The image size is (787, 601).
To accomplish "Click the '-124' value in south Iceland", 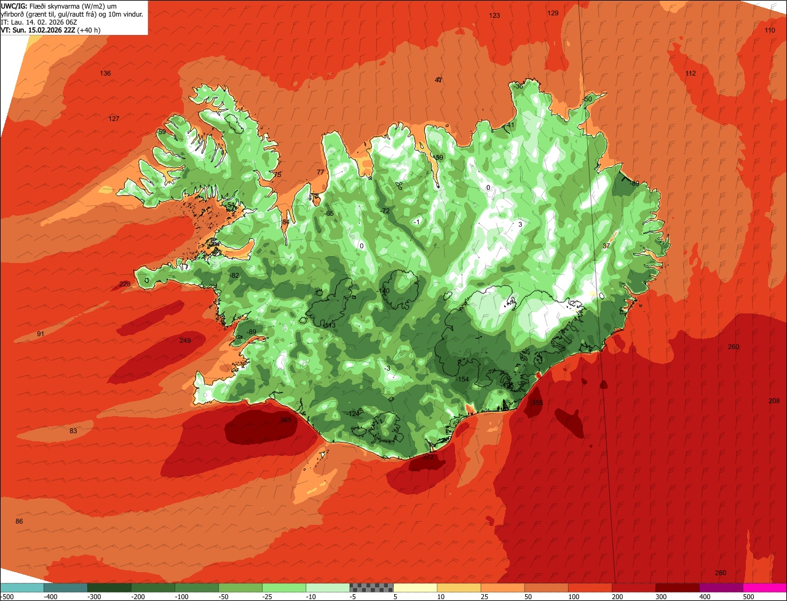I will [x=352, y=414].
